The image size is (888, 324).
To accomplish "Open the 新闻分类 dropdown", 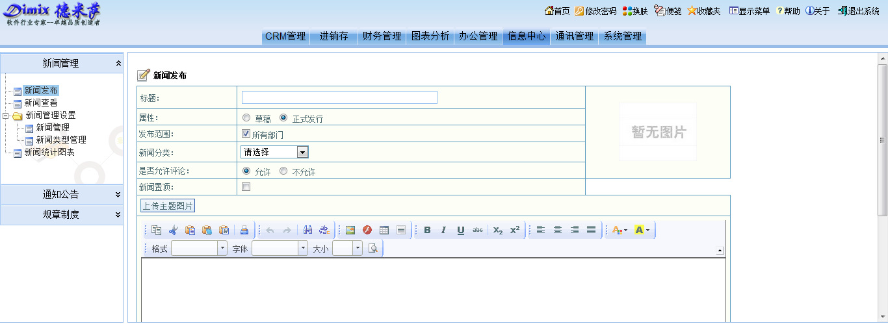I will pos(274,152).
